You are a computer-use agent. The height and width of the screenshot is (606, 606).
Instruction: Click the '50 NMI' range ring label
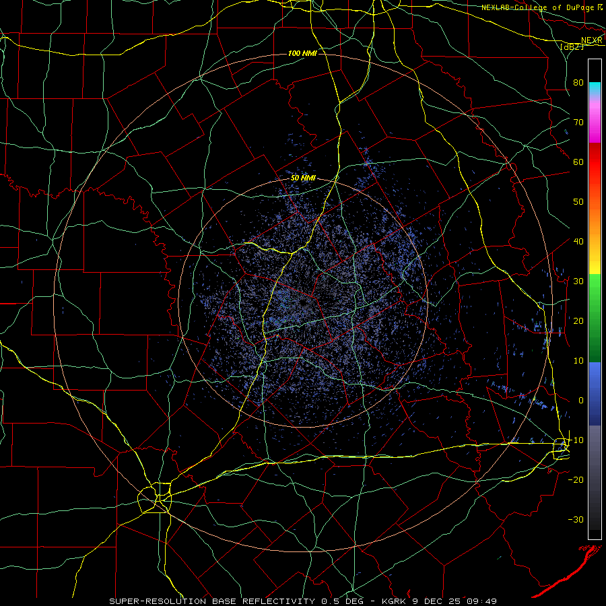[304, 178]
